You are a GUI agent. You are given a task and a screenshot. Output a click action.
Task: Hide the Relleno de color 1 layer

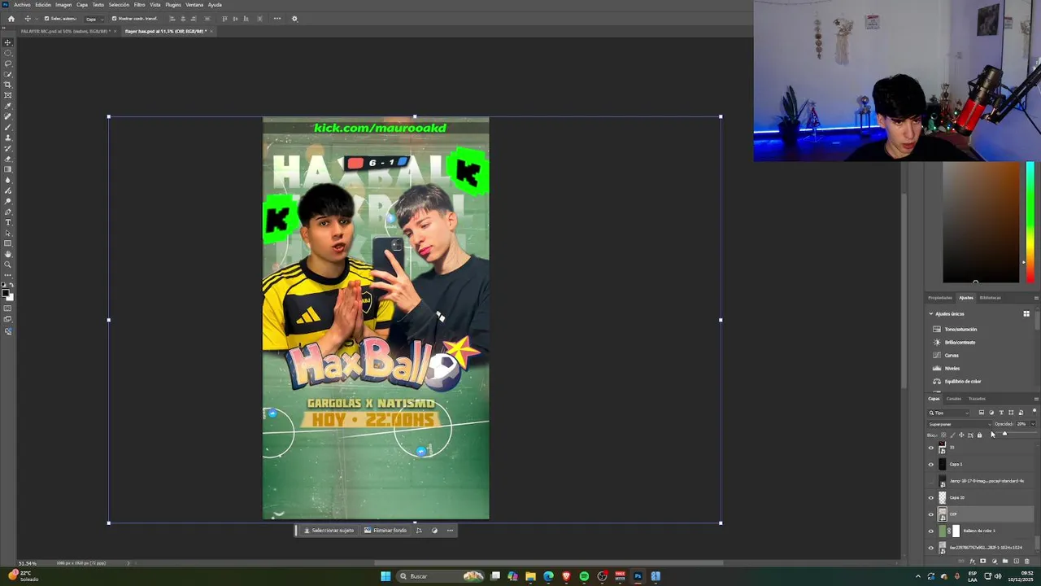click(931, 531)
